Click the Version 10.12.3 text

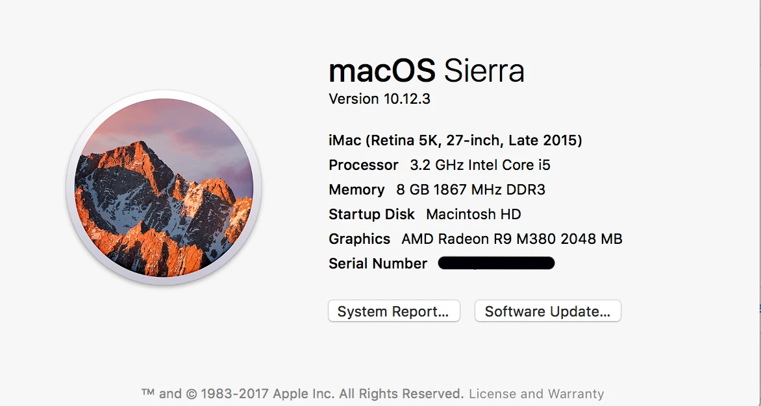pyautogui.click(x=380, y=99)
